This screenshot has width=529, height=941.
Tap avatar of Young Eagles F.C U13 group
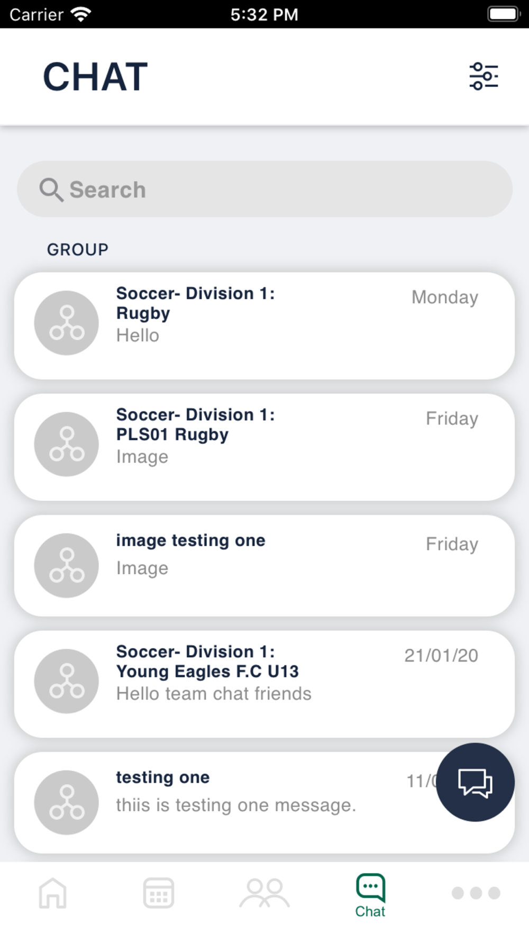pos(67,681)
